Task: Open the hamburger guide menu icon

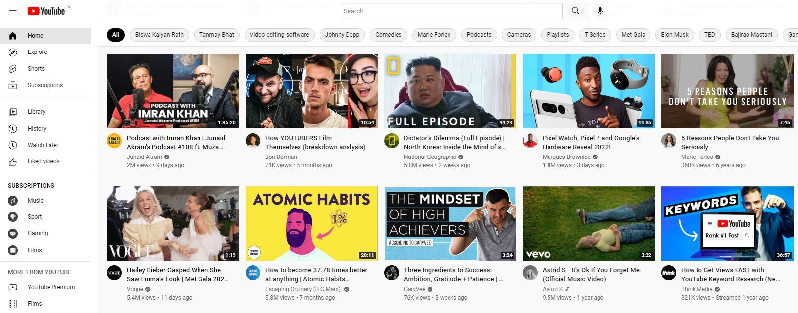Action: [x=13, y=11]
